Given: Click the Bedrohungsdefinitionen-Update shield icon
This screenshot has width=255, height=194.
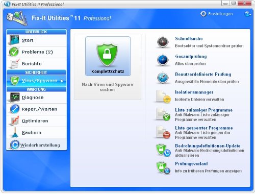Looking at the screenshot, I should point(163,150).
